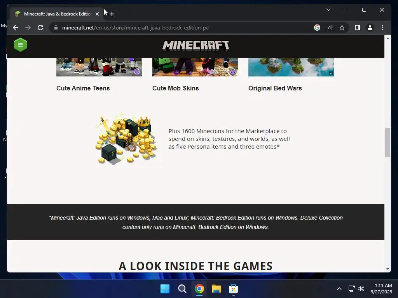
Task: Click the Java Edition platform disclaimer text
Action: pyautogui.click(x=196, y=222)
